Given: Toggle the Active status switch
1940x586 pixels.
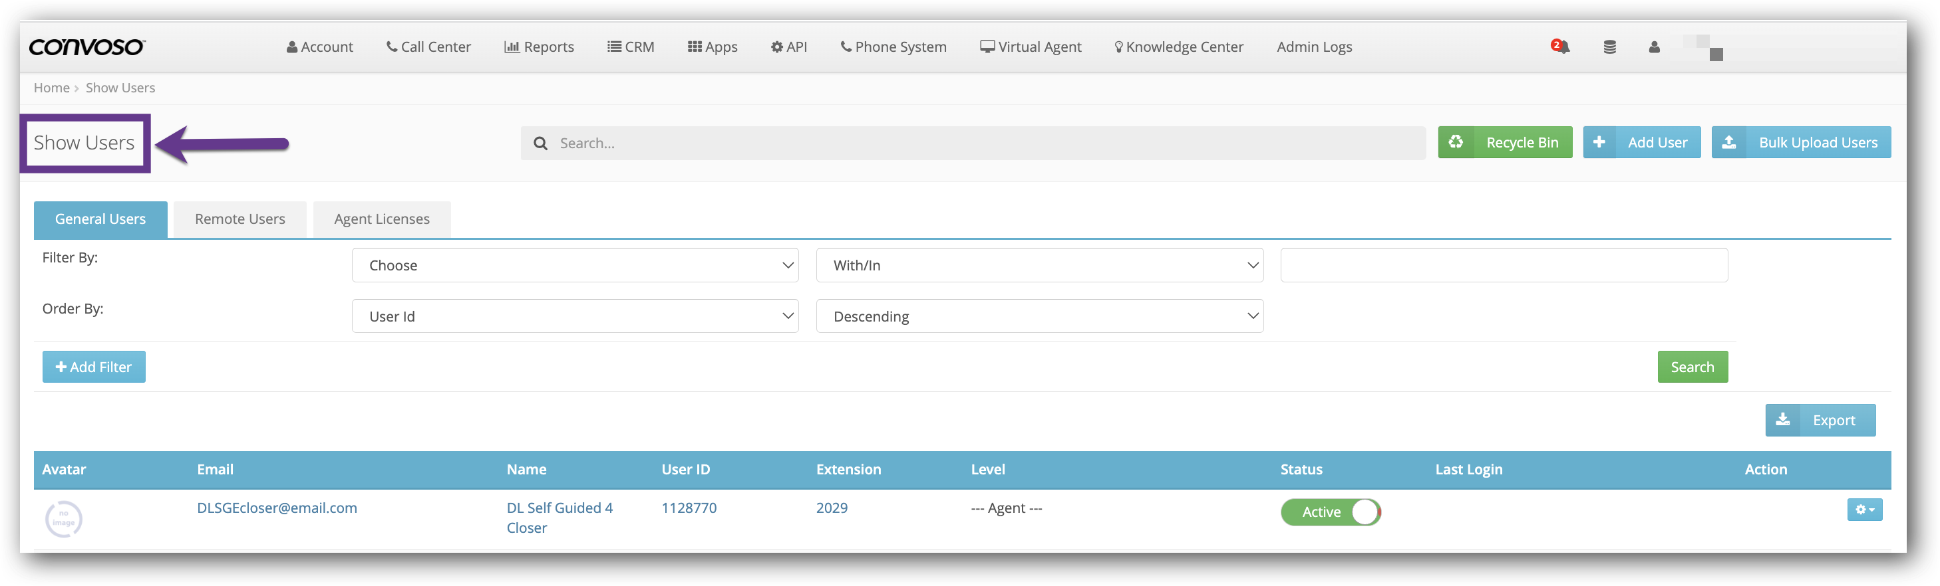Looking at the screenshot, I should pyautogui.click(x=1330, y=512).
